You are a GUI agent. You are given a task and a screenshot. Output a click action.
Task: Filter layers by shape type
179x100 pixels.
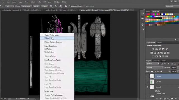point(172,64)
